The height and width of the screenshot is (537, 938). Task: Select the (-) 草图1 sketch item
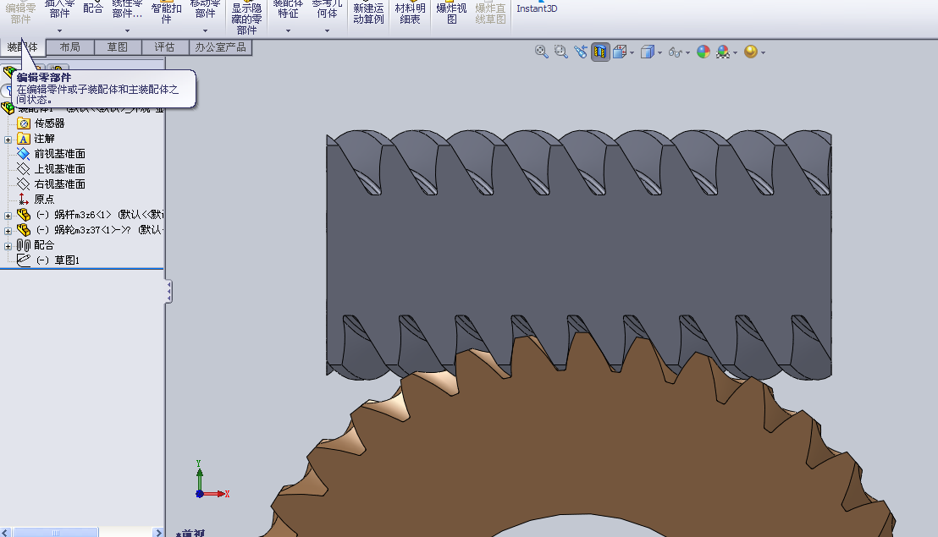[49, 260]
